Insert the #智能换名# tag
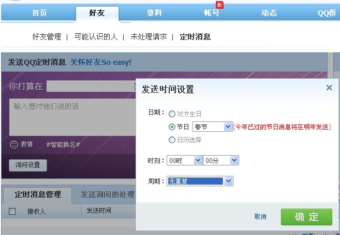The image size is (340, 235). pyautogui.click(x=63, y=145)
